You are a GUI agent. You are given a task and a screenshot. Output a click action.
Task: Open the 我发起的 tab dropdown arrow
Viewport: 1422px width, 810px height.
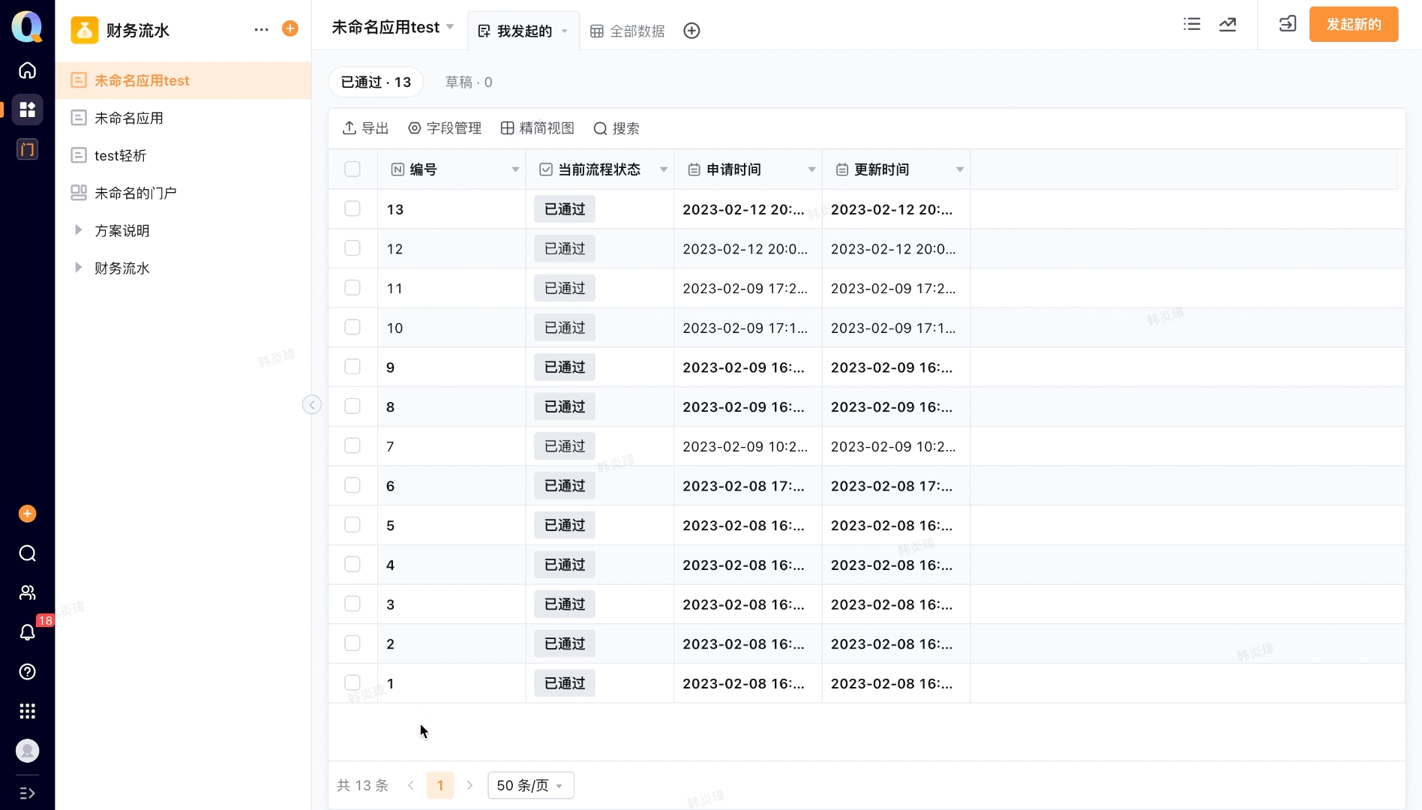[565, 31]
